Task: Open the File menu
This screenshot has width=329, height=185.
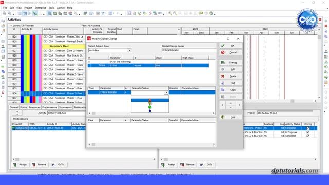Action: click(5, 8)
